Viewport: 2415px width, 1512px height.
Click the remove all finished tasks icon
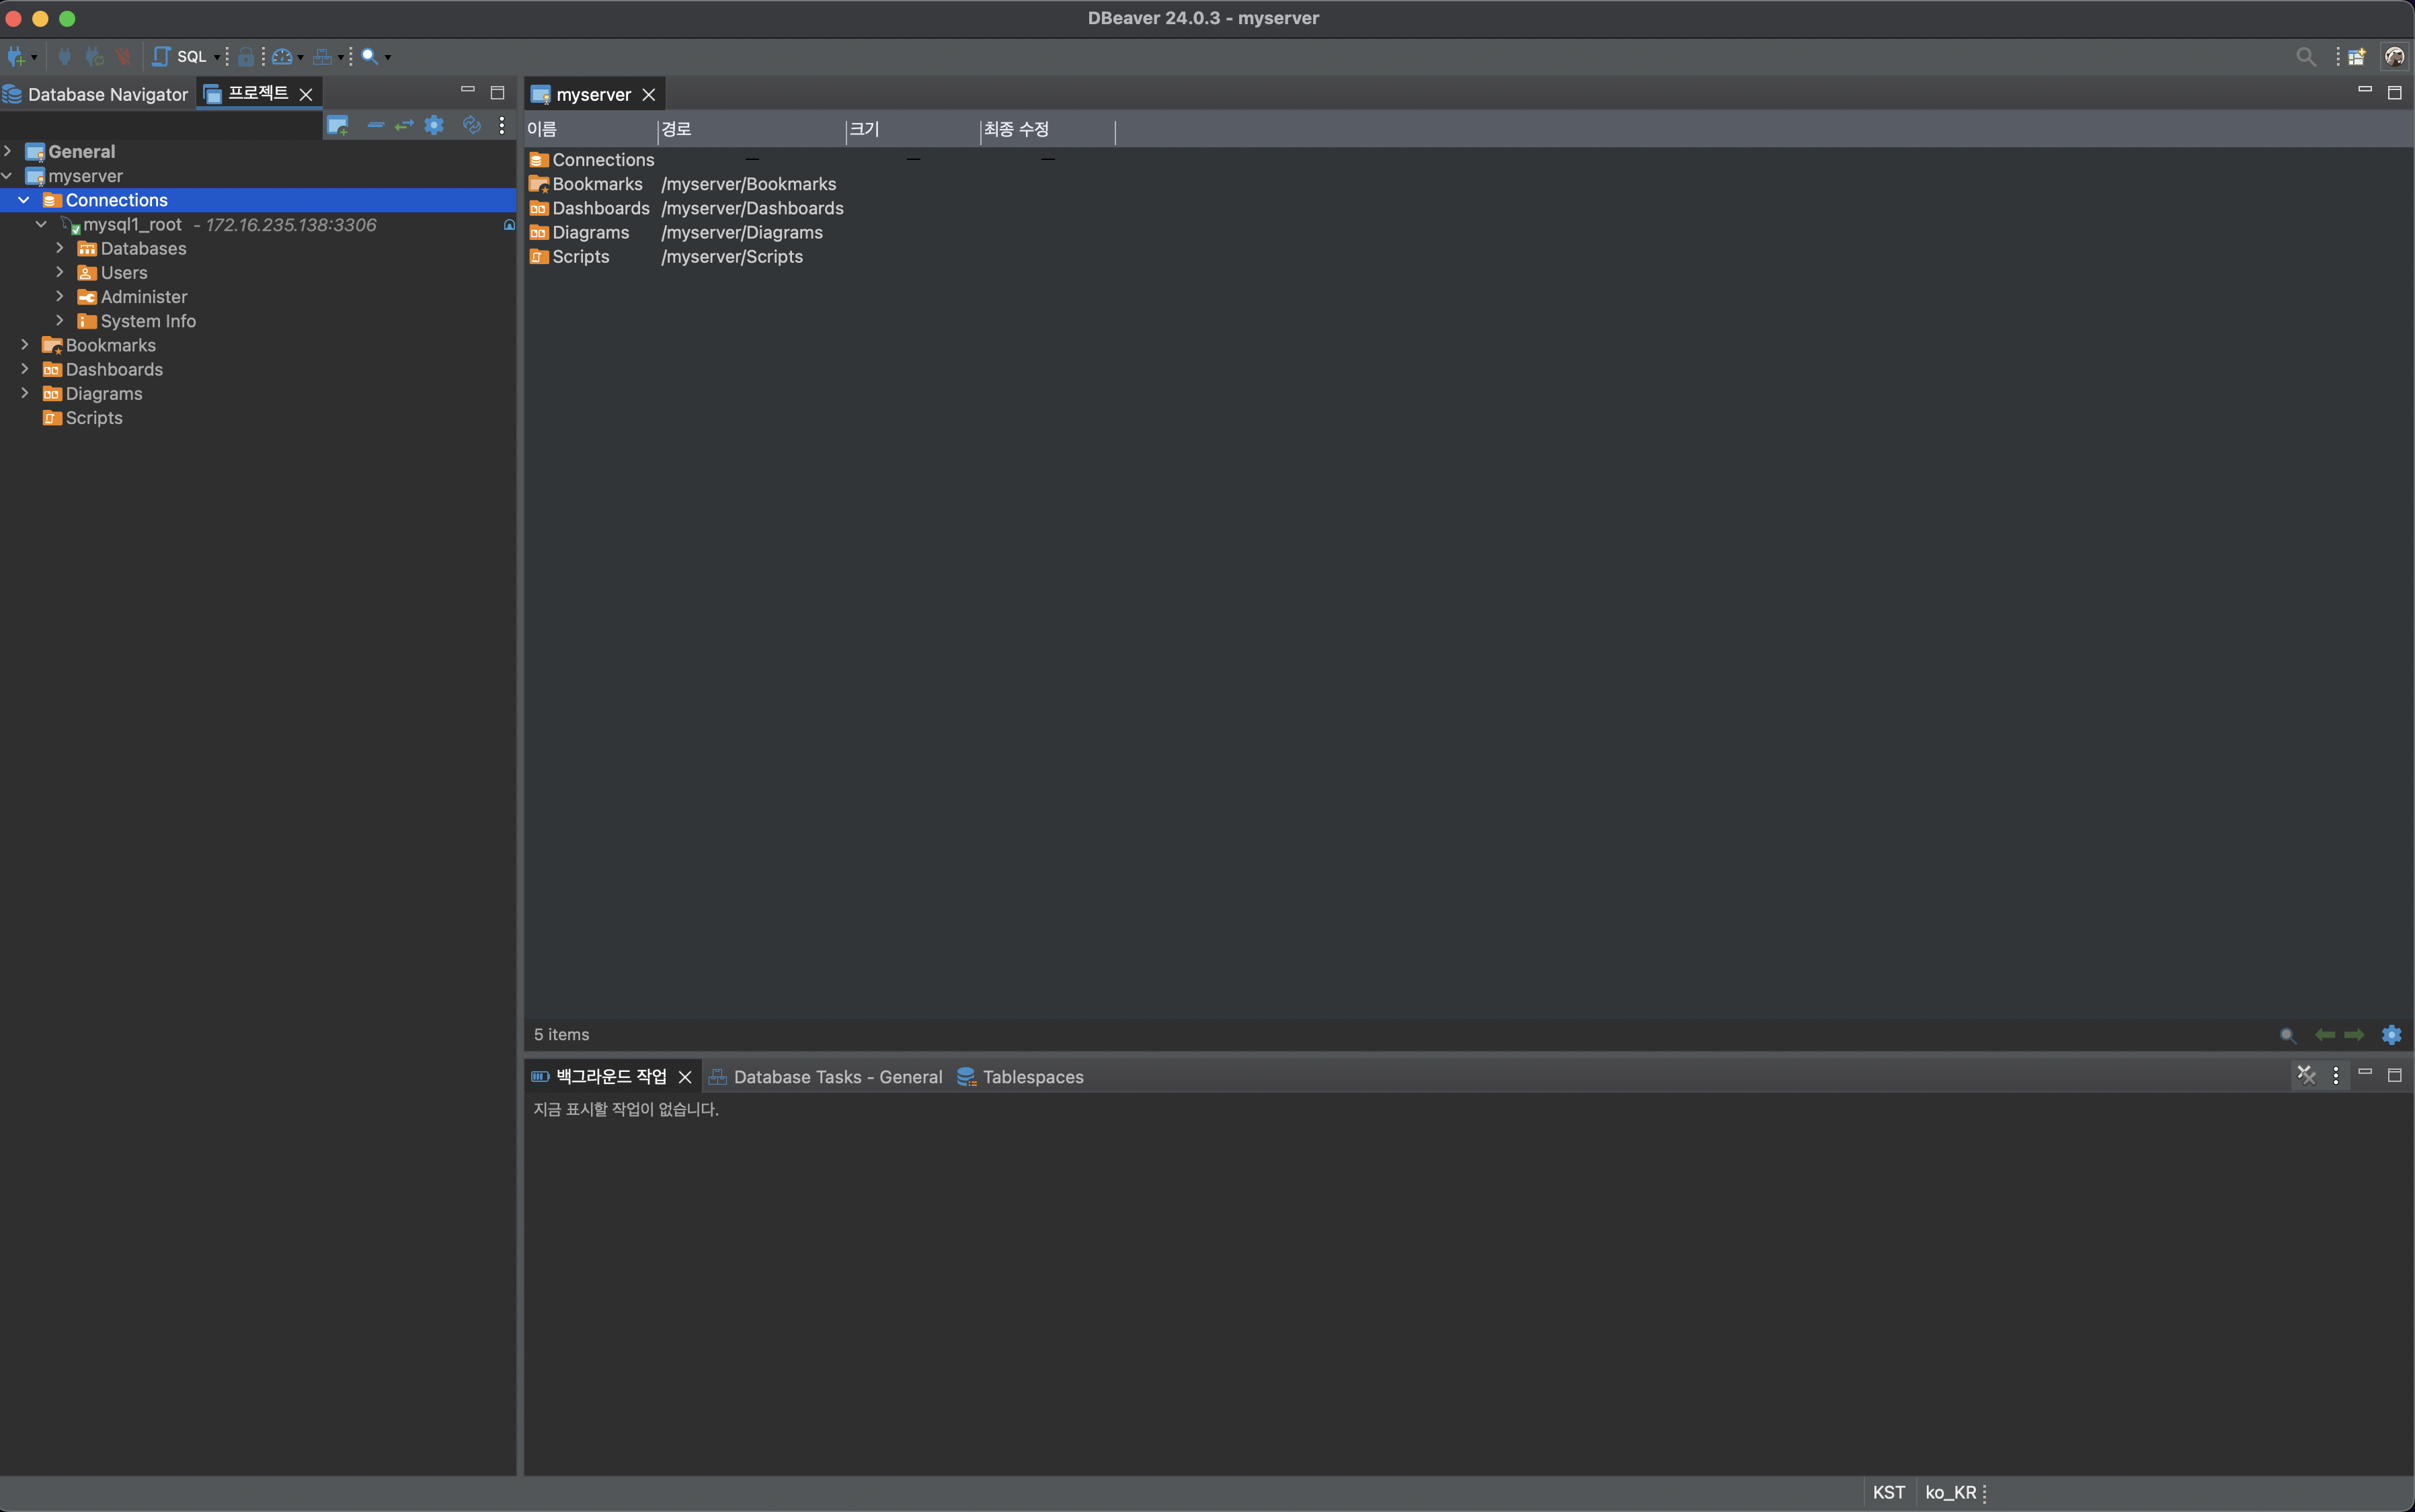point(2306,1076)
